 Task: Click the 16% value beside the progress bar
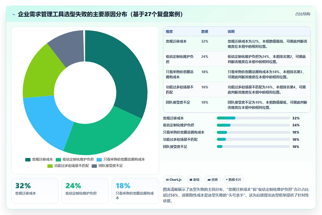[296, 140]
